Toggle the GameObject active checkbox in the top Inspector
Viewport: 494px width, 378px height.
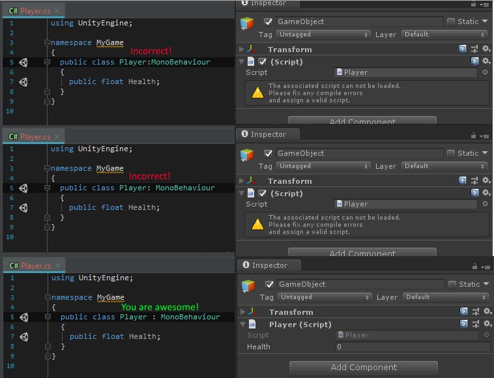(268, 22)
